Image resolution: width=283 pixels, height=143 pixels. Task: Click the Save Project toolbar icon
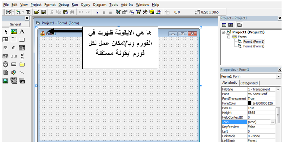43,12
